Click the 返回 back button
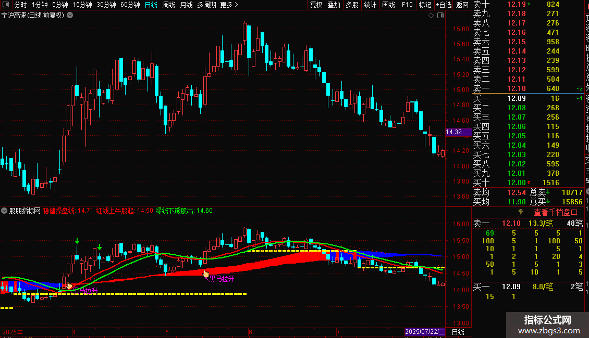The width and height of the screenshot is (589, 338). click(462, 5)
